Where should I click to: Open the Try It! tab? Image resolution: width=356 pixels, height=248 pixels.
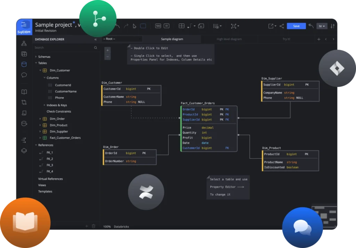tap(286, 39)
